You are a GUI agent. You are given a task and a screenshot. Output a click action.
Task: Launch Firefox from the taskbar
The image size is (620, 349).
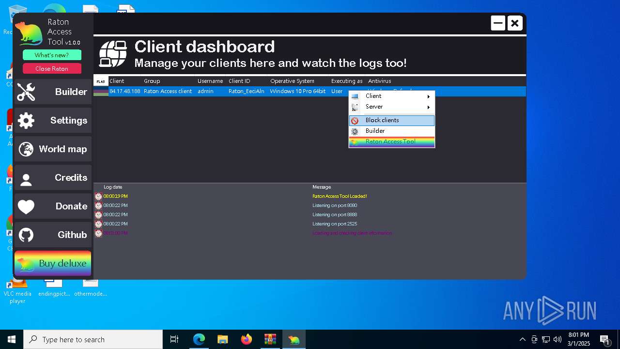246,339
